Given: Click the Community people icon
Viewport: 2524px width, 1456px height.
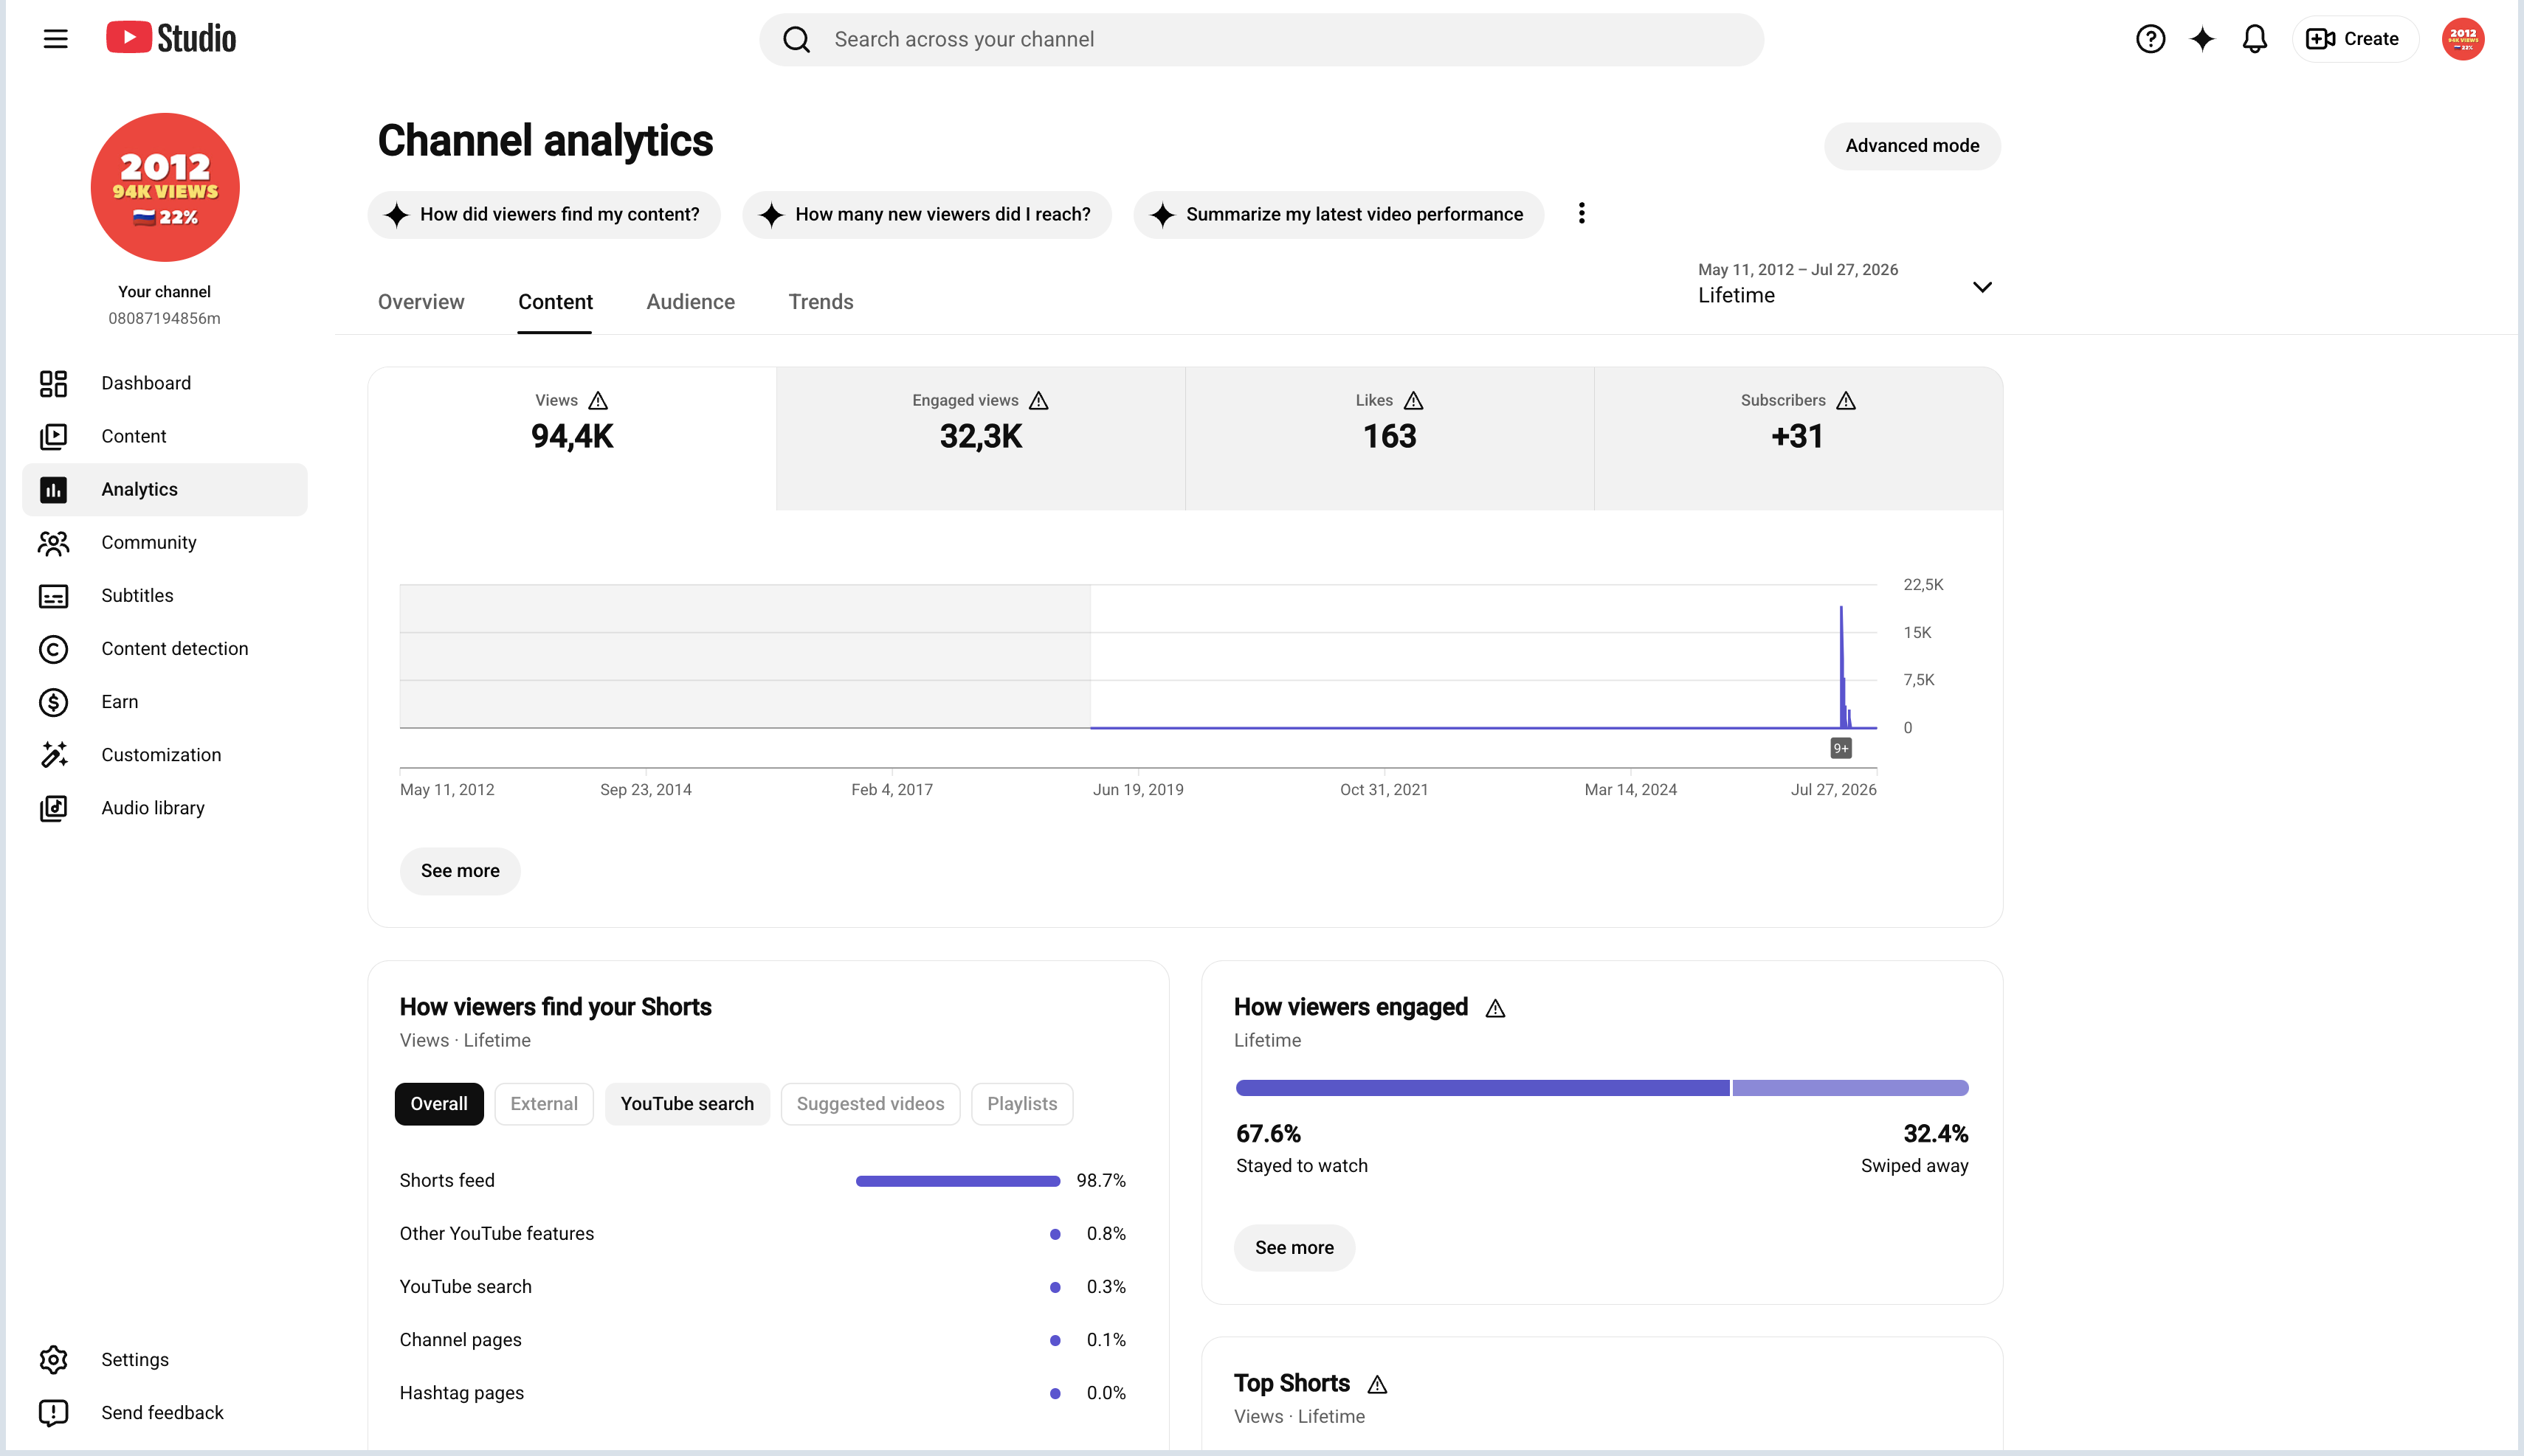Looking at the screenshot, I should [x=53, y=542].
